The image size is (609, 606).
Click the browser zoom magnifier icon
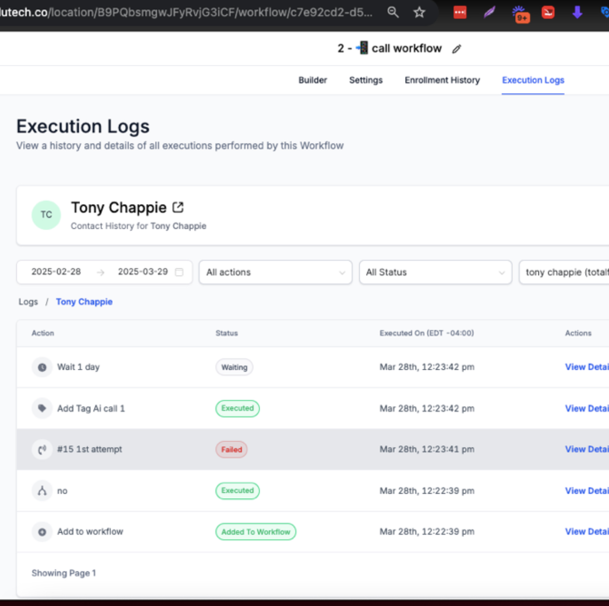coord(393,12)
